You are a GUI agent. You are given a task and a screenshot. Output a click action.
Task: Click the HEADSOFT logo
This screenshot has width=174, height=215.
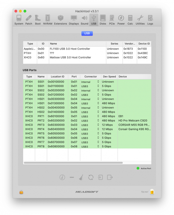click(87, 192)
